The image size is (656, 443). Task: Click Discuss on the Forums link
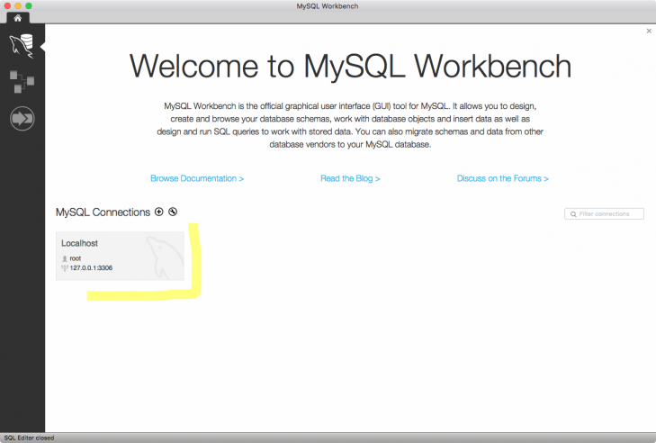click(502, 178)
